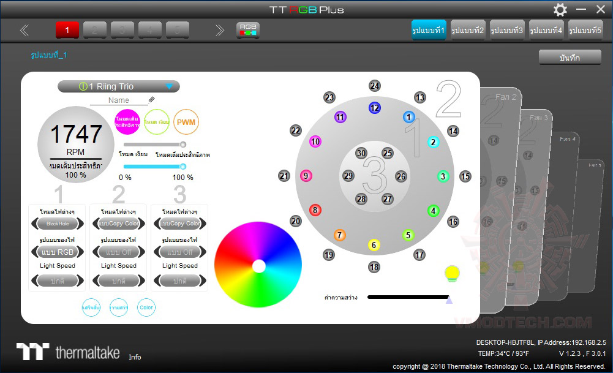
Task: Select LED number 3 (green)
Action: (x=443, y=176)
